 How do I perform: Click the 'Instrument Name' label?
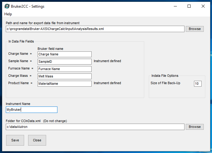pyautogui.click(x=18, y=104)
